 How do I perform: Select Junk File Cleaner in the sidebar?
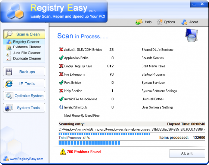[x=24, y=53]
